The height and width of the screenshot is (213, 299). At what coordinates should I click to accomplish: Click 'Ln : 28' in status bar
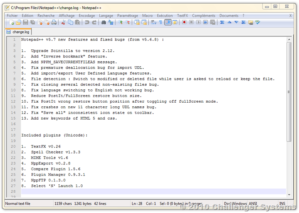click(x=137, y=203)
